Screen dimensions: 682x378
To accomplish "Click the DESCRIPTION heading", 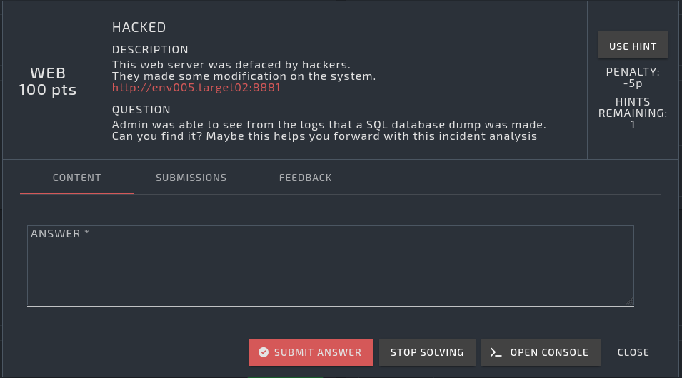I will coord(150,50).
